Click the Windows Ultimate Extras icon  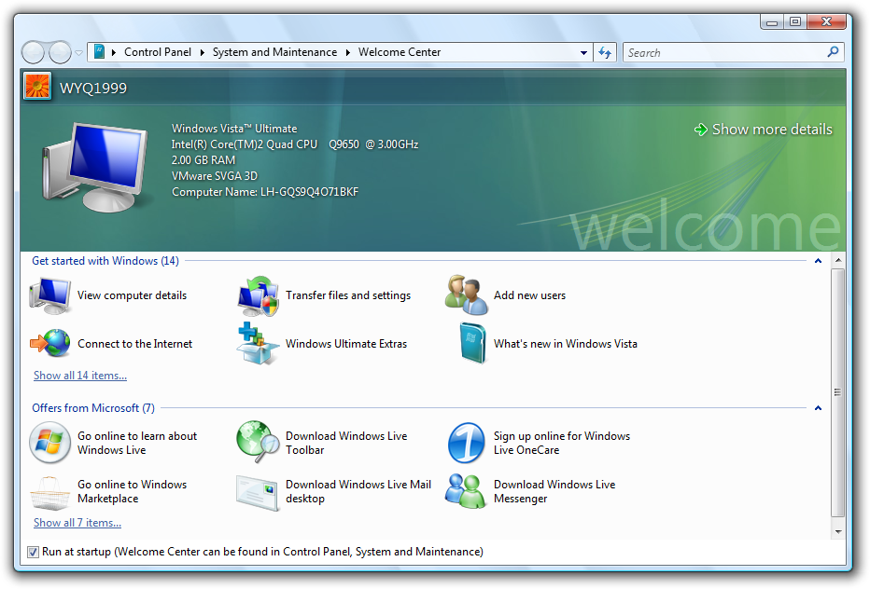point(258,344)
